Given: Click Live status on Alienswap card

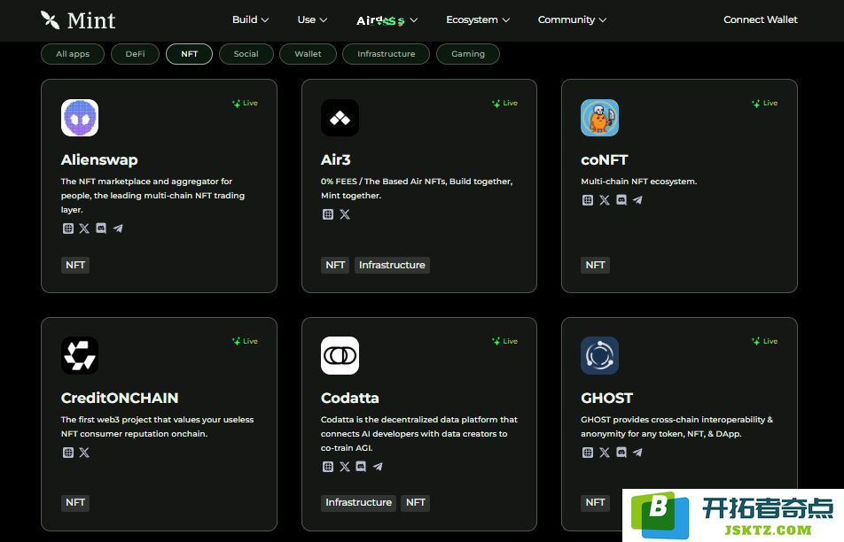Looking at the screenshot, I should point(245,104).
